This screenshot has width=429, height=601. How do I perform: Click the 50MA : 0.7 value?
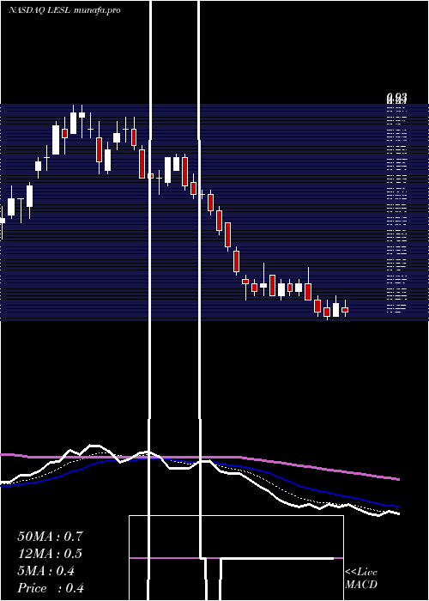[x=50, y=537]
